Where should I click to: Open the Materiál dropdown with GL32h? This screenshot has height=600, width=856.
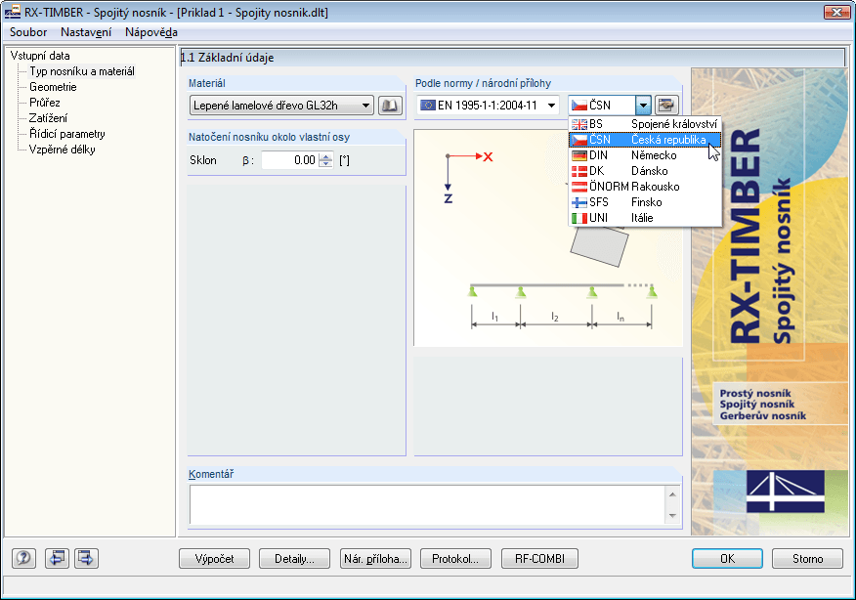point(281,106)
